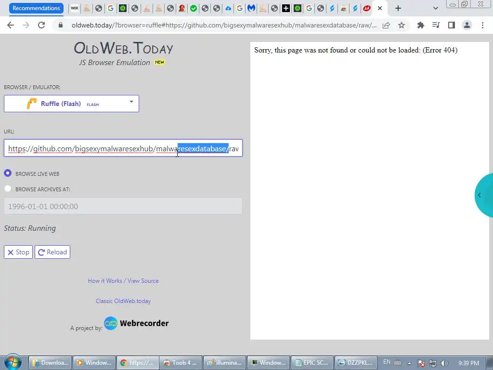
Task: Reload the emulated browser
Action: click(52, 252)
